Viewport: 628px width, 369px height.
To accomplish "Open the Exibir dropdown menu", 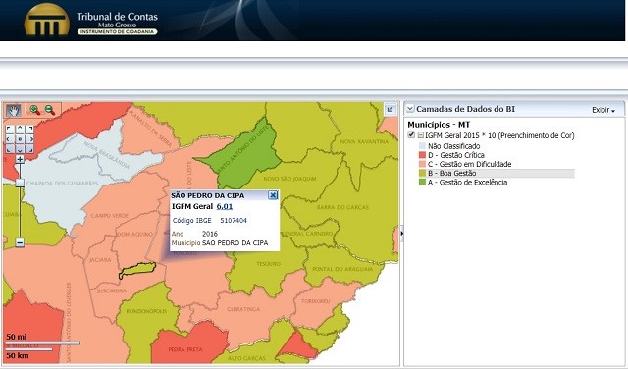I will 603,110.
